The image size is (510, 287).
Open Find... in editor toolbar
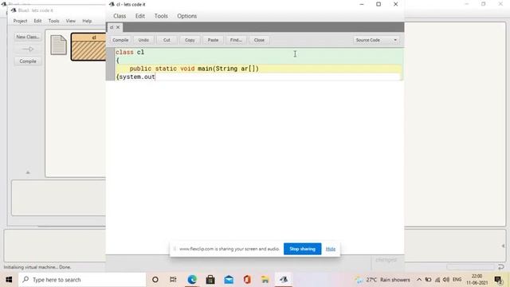pyautogui.click(x=236, y=40)
